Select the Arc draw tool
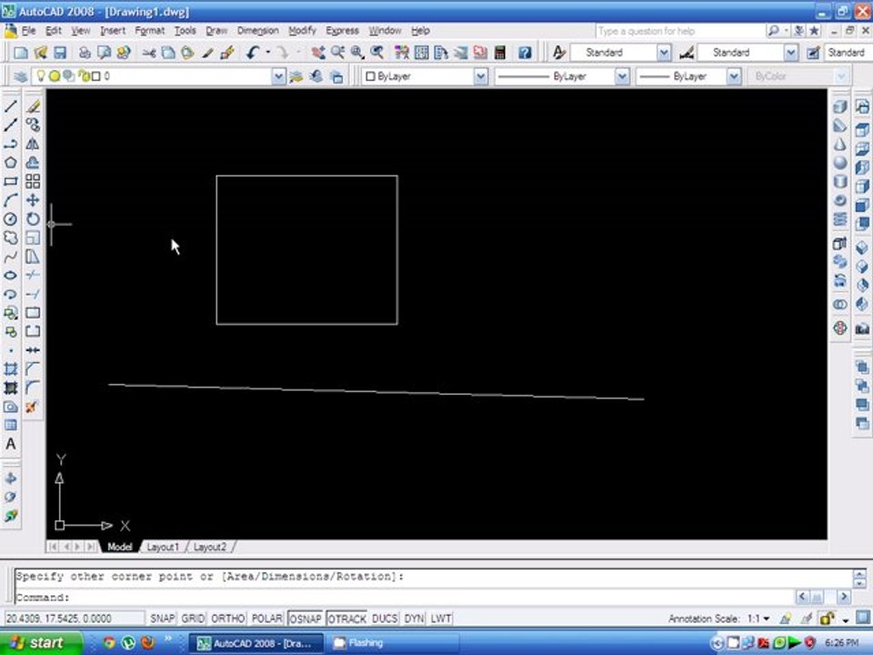The height and width of the screenshot is (655, 873). tap(11, 200)
